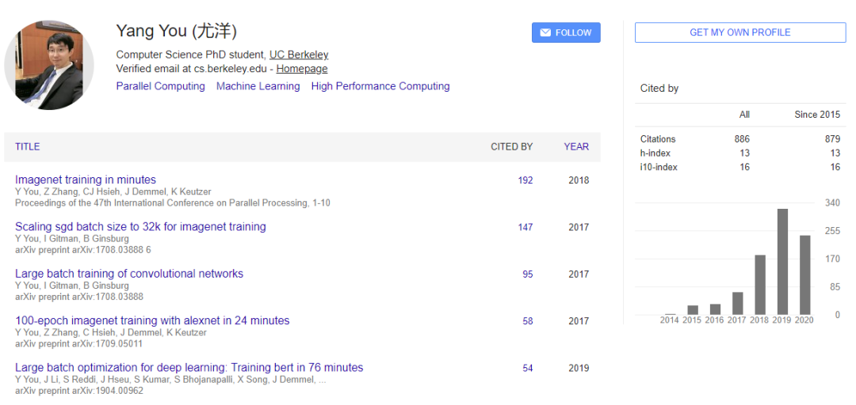Image resolution: width=856 pixels, height=405 pixels.
Task: View the 192 citations count link
Action: click(525, 180)
